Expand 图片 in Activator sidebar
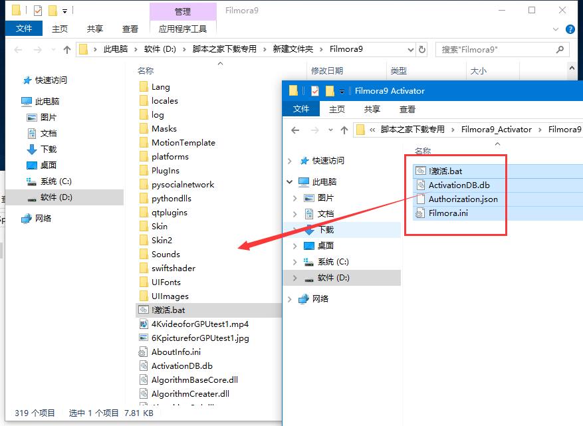583x426 pixels. [x=295, y=198]
